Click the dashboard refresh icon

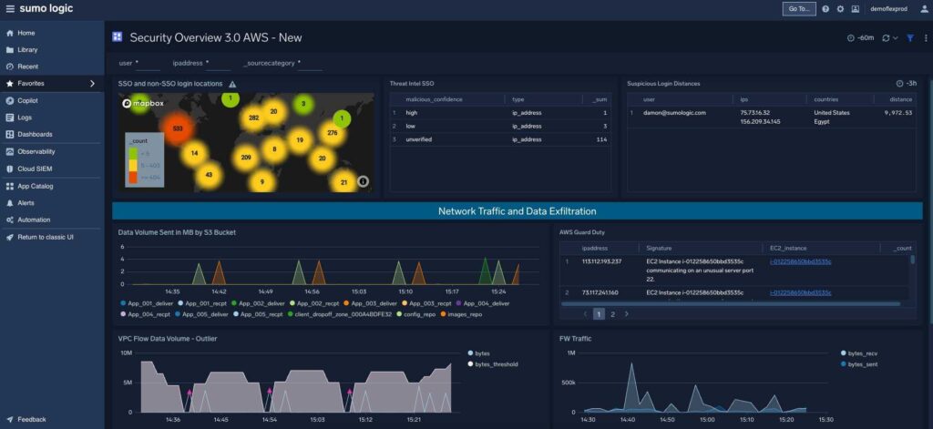pos(886,37)
